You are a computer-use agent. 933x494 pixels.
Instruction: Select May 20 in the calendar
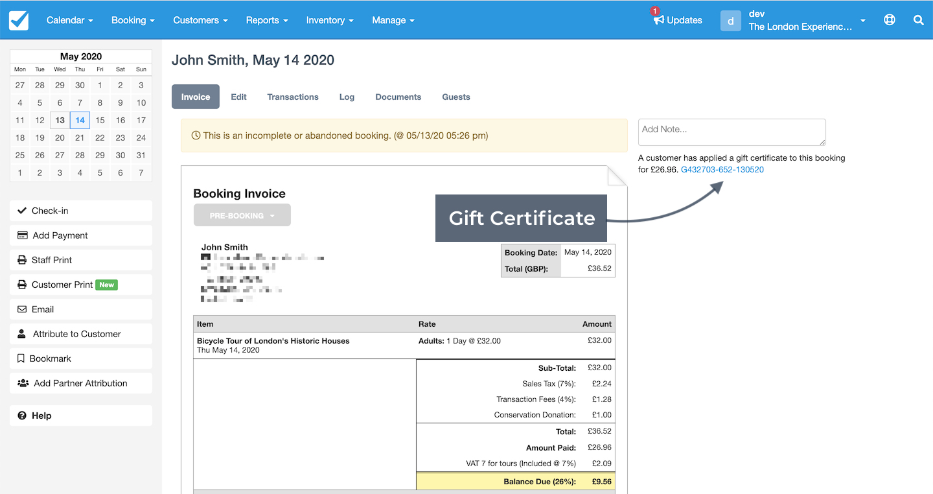[x=60, y=137]
